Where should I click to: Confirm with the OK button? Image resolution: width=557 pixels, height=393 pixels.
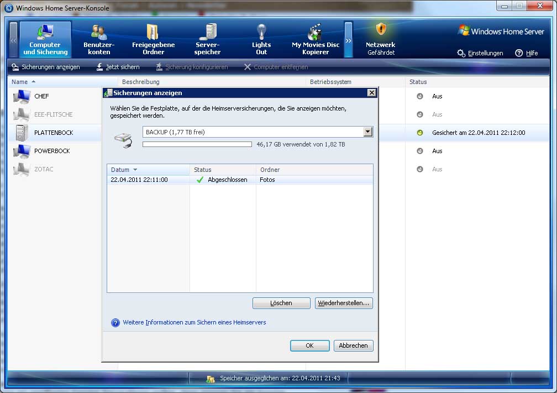(x=310, y=345)
